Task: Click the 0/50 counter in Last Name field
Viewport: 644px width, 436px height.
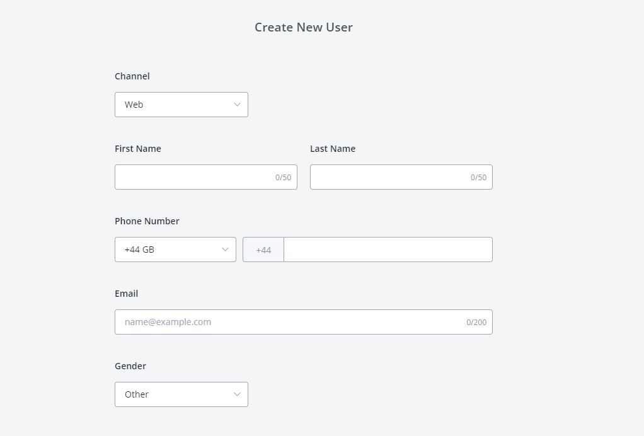Action: click(x=479, y=178)
